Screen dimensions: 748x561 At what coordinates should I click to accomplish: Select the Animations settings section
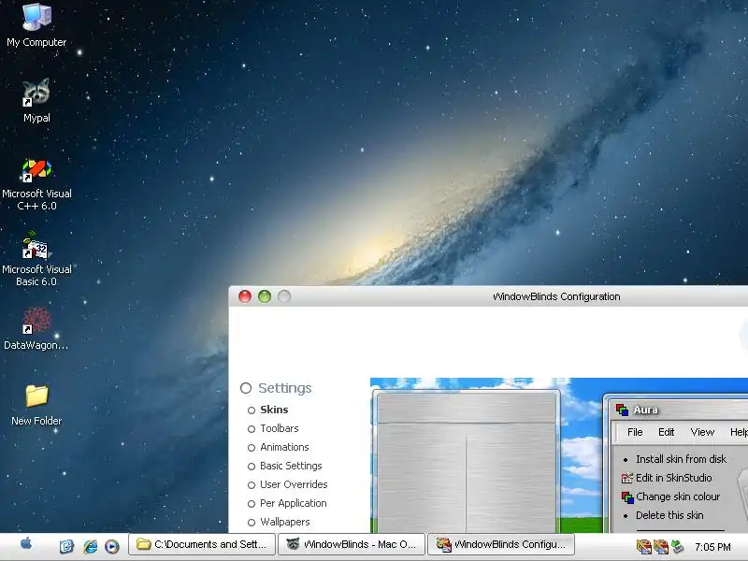284,447
